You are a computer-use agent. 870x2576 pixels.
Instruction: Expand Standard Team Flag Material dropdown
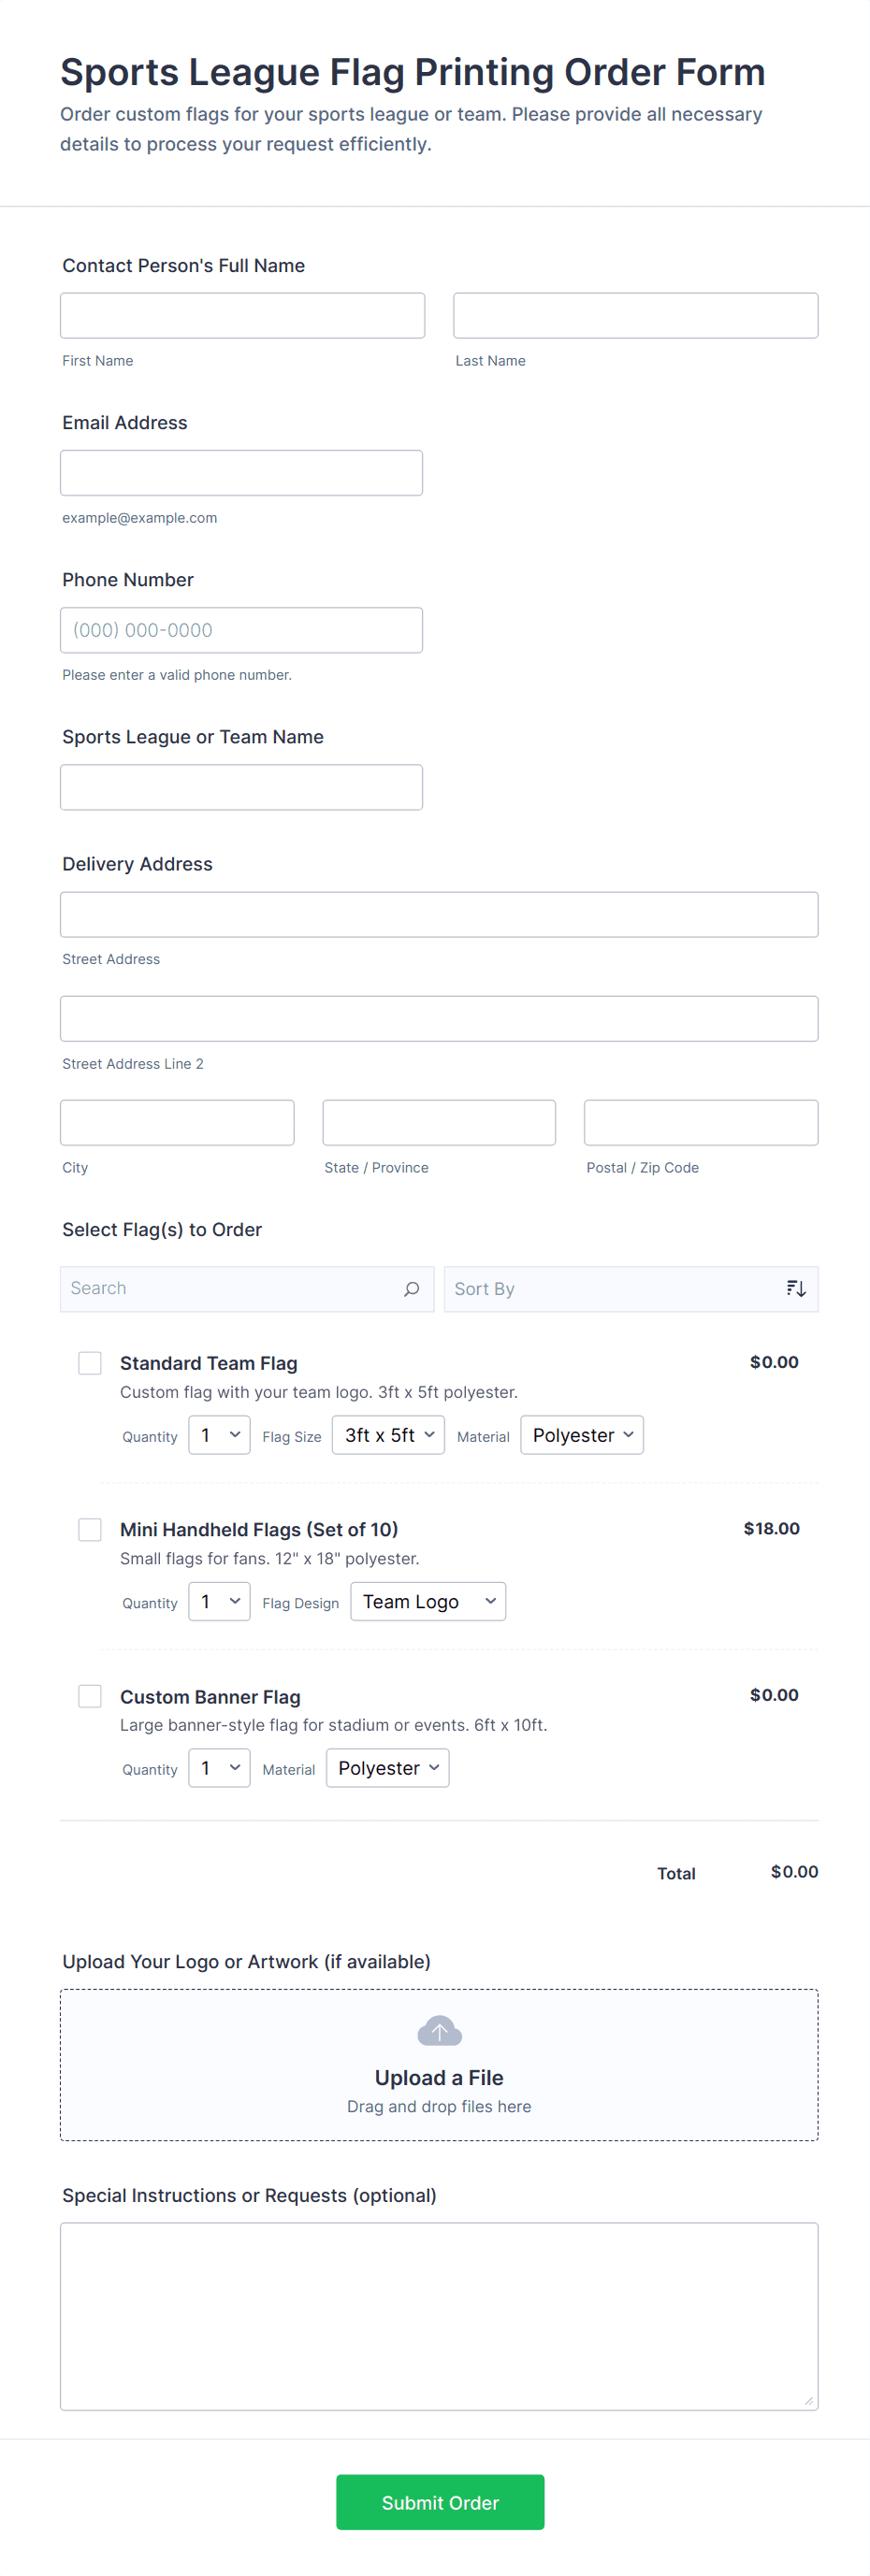pos(582,1435)
